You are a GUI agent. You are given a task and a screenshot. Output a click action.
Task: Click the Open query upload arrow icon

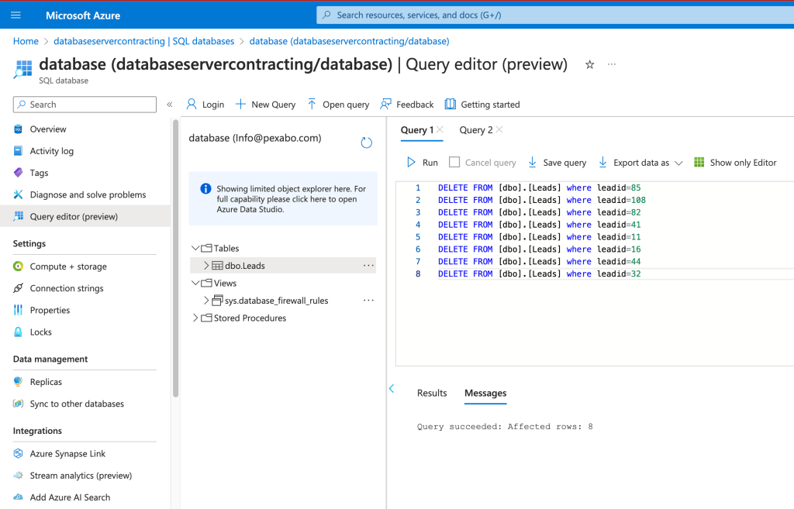click(x=312, y=105)
